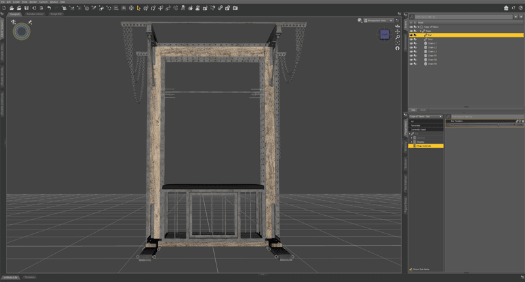This screenshot has width=525, height=282.
Task: Open Cage of Taboo : Bar node dropdown
Action: point(426,117)
